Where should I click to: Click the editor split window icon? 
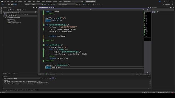(x=147, y=10)
